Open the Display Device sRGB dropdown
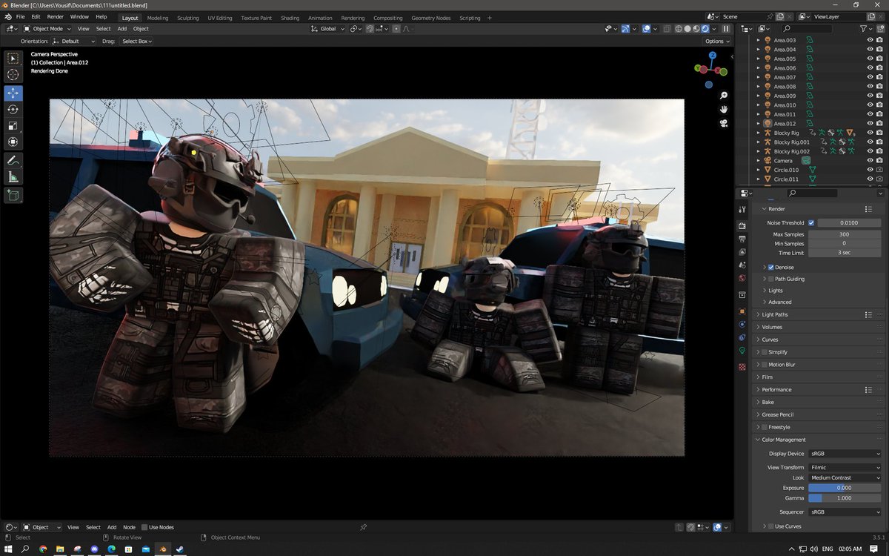The image size is (889, 556). point(845,454)
